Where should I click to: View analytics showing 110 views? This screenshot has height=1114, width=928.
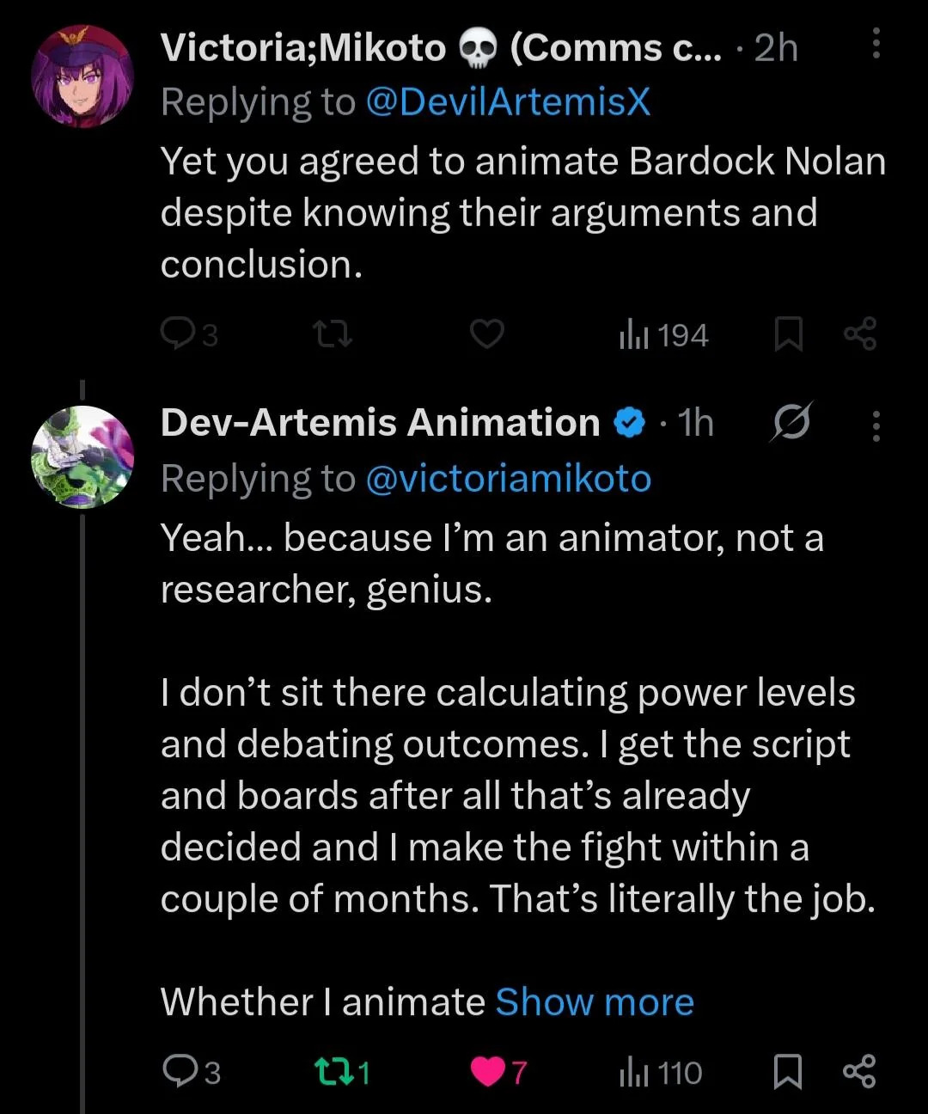pos(661,1072)
